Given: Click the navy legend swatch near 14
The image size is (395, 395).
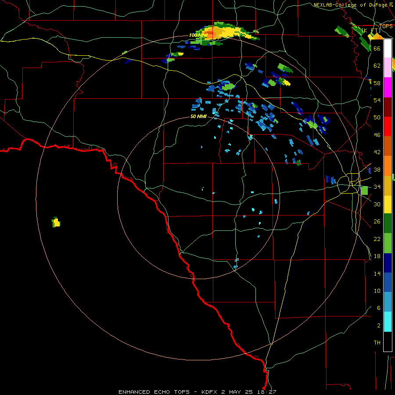Looking at the screenshot, I should click(388, 263).
